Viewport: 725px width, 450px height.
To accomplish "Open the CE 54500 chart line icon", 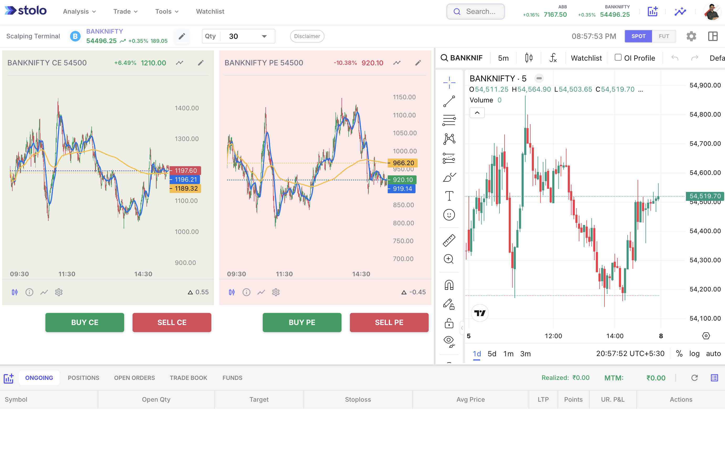I will (179, 63).
